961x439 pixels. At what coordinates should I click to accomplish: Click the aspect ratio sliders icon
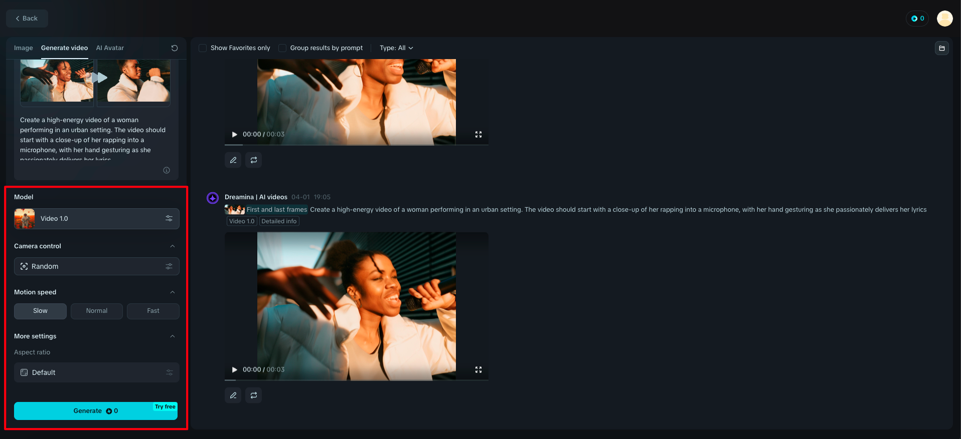(170, 372)
